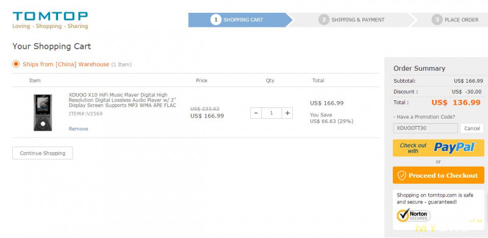Viewport: 488px width, 238px height.
Task: Cancel the applied promotion code
Action: [472, 128]
